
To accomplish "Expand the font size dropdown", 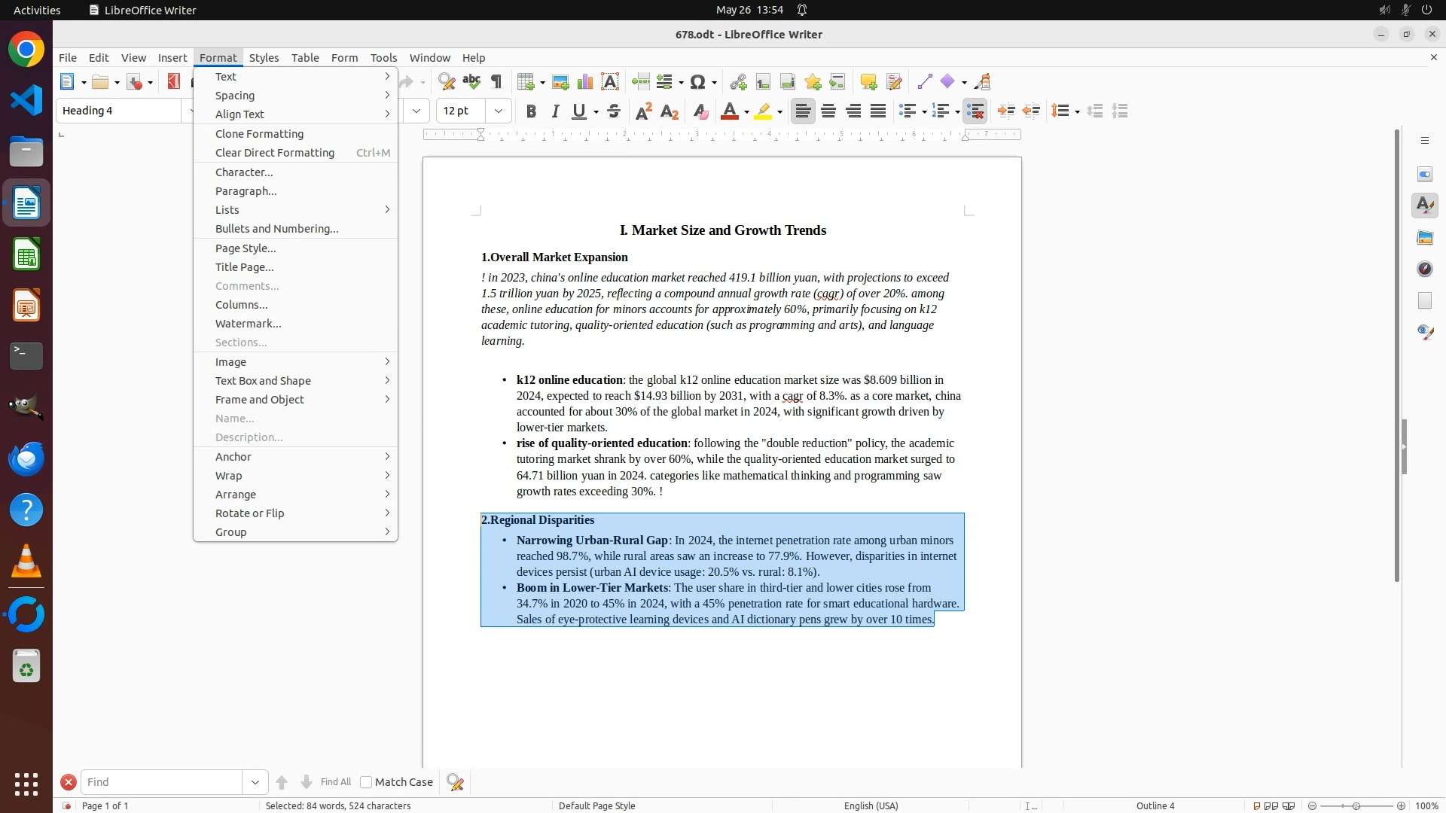I will tap(499, 111).
